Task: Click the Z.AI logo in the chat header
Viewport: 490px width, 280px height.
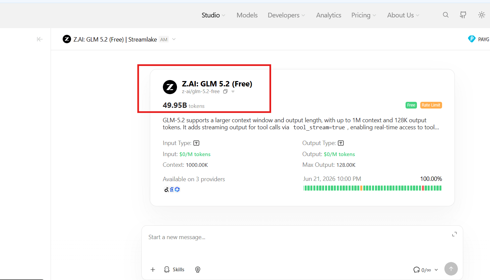Action: pos(67,39)
